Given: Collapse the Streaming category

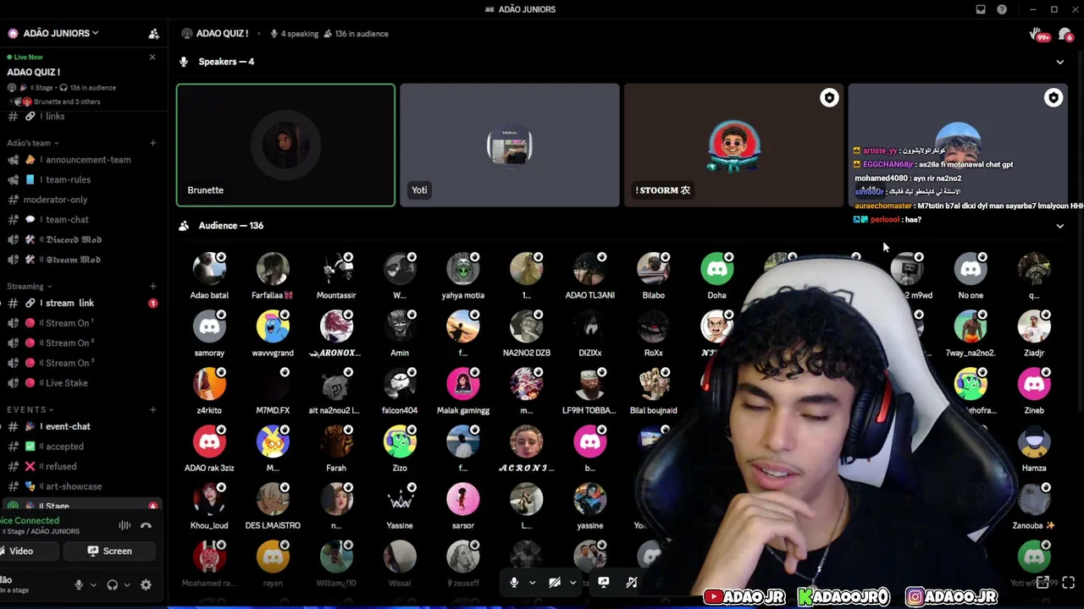Looking at the screenshot, I should pos(30,287).
